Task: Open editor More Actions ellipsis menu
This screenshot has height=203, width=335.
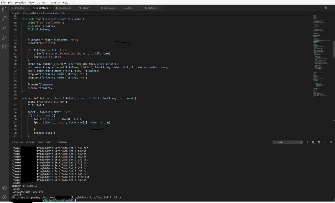Action: tap(331, 8)
